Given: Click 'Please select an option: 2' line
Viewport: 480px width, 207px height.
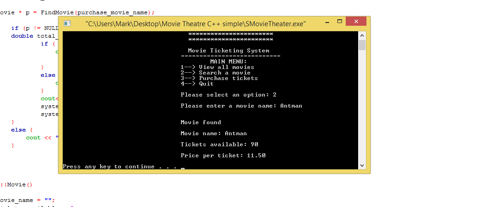Looking at the screenshot, I should tap(228, 95).
